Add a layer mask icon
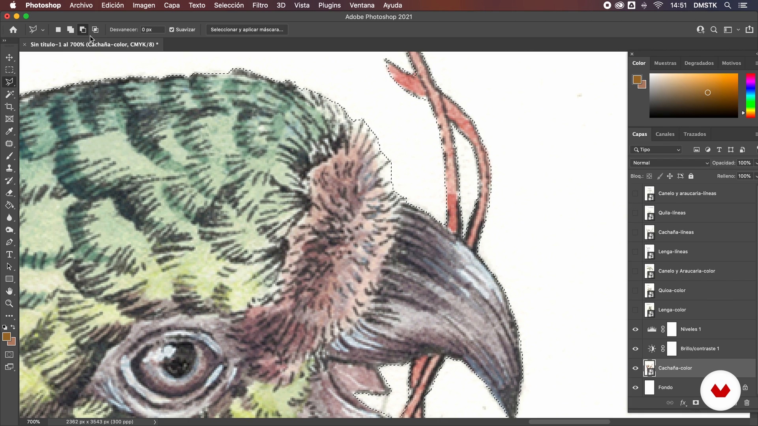 [696, 403]
